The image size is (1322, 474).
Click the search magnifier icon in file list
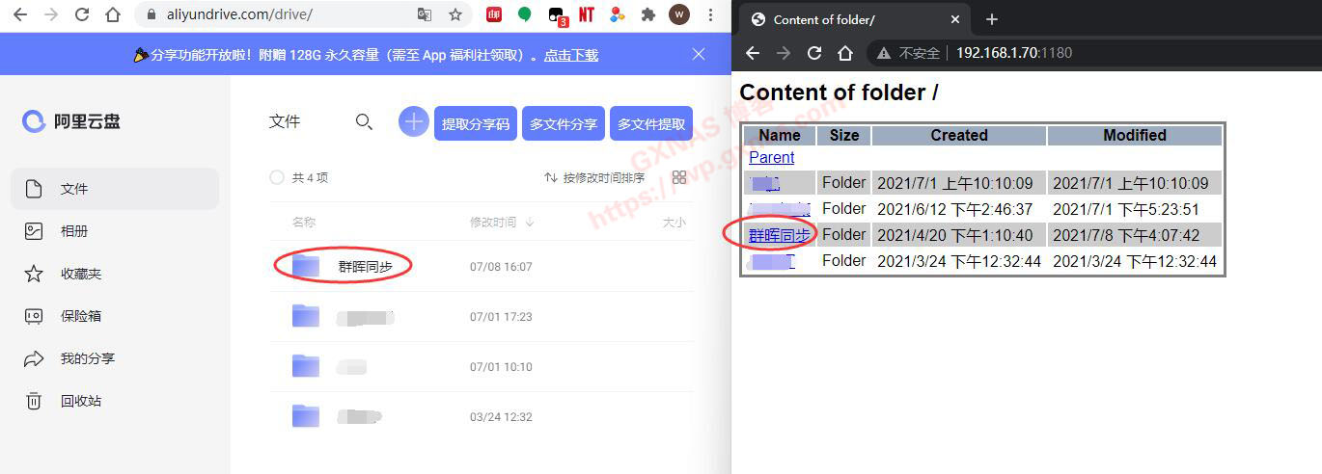tap(364, 121)
